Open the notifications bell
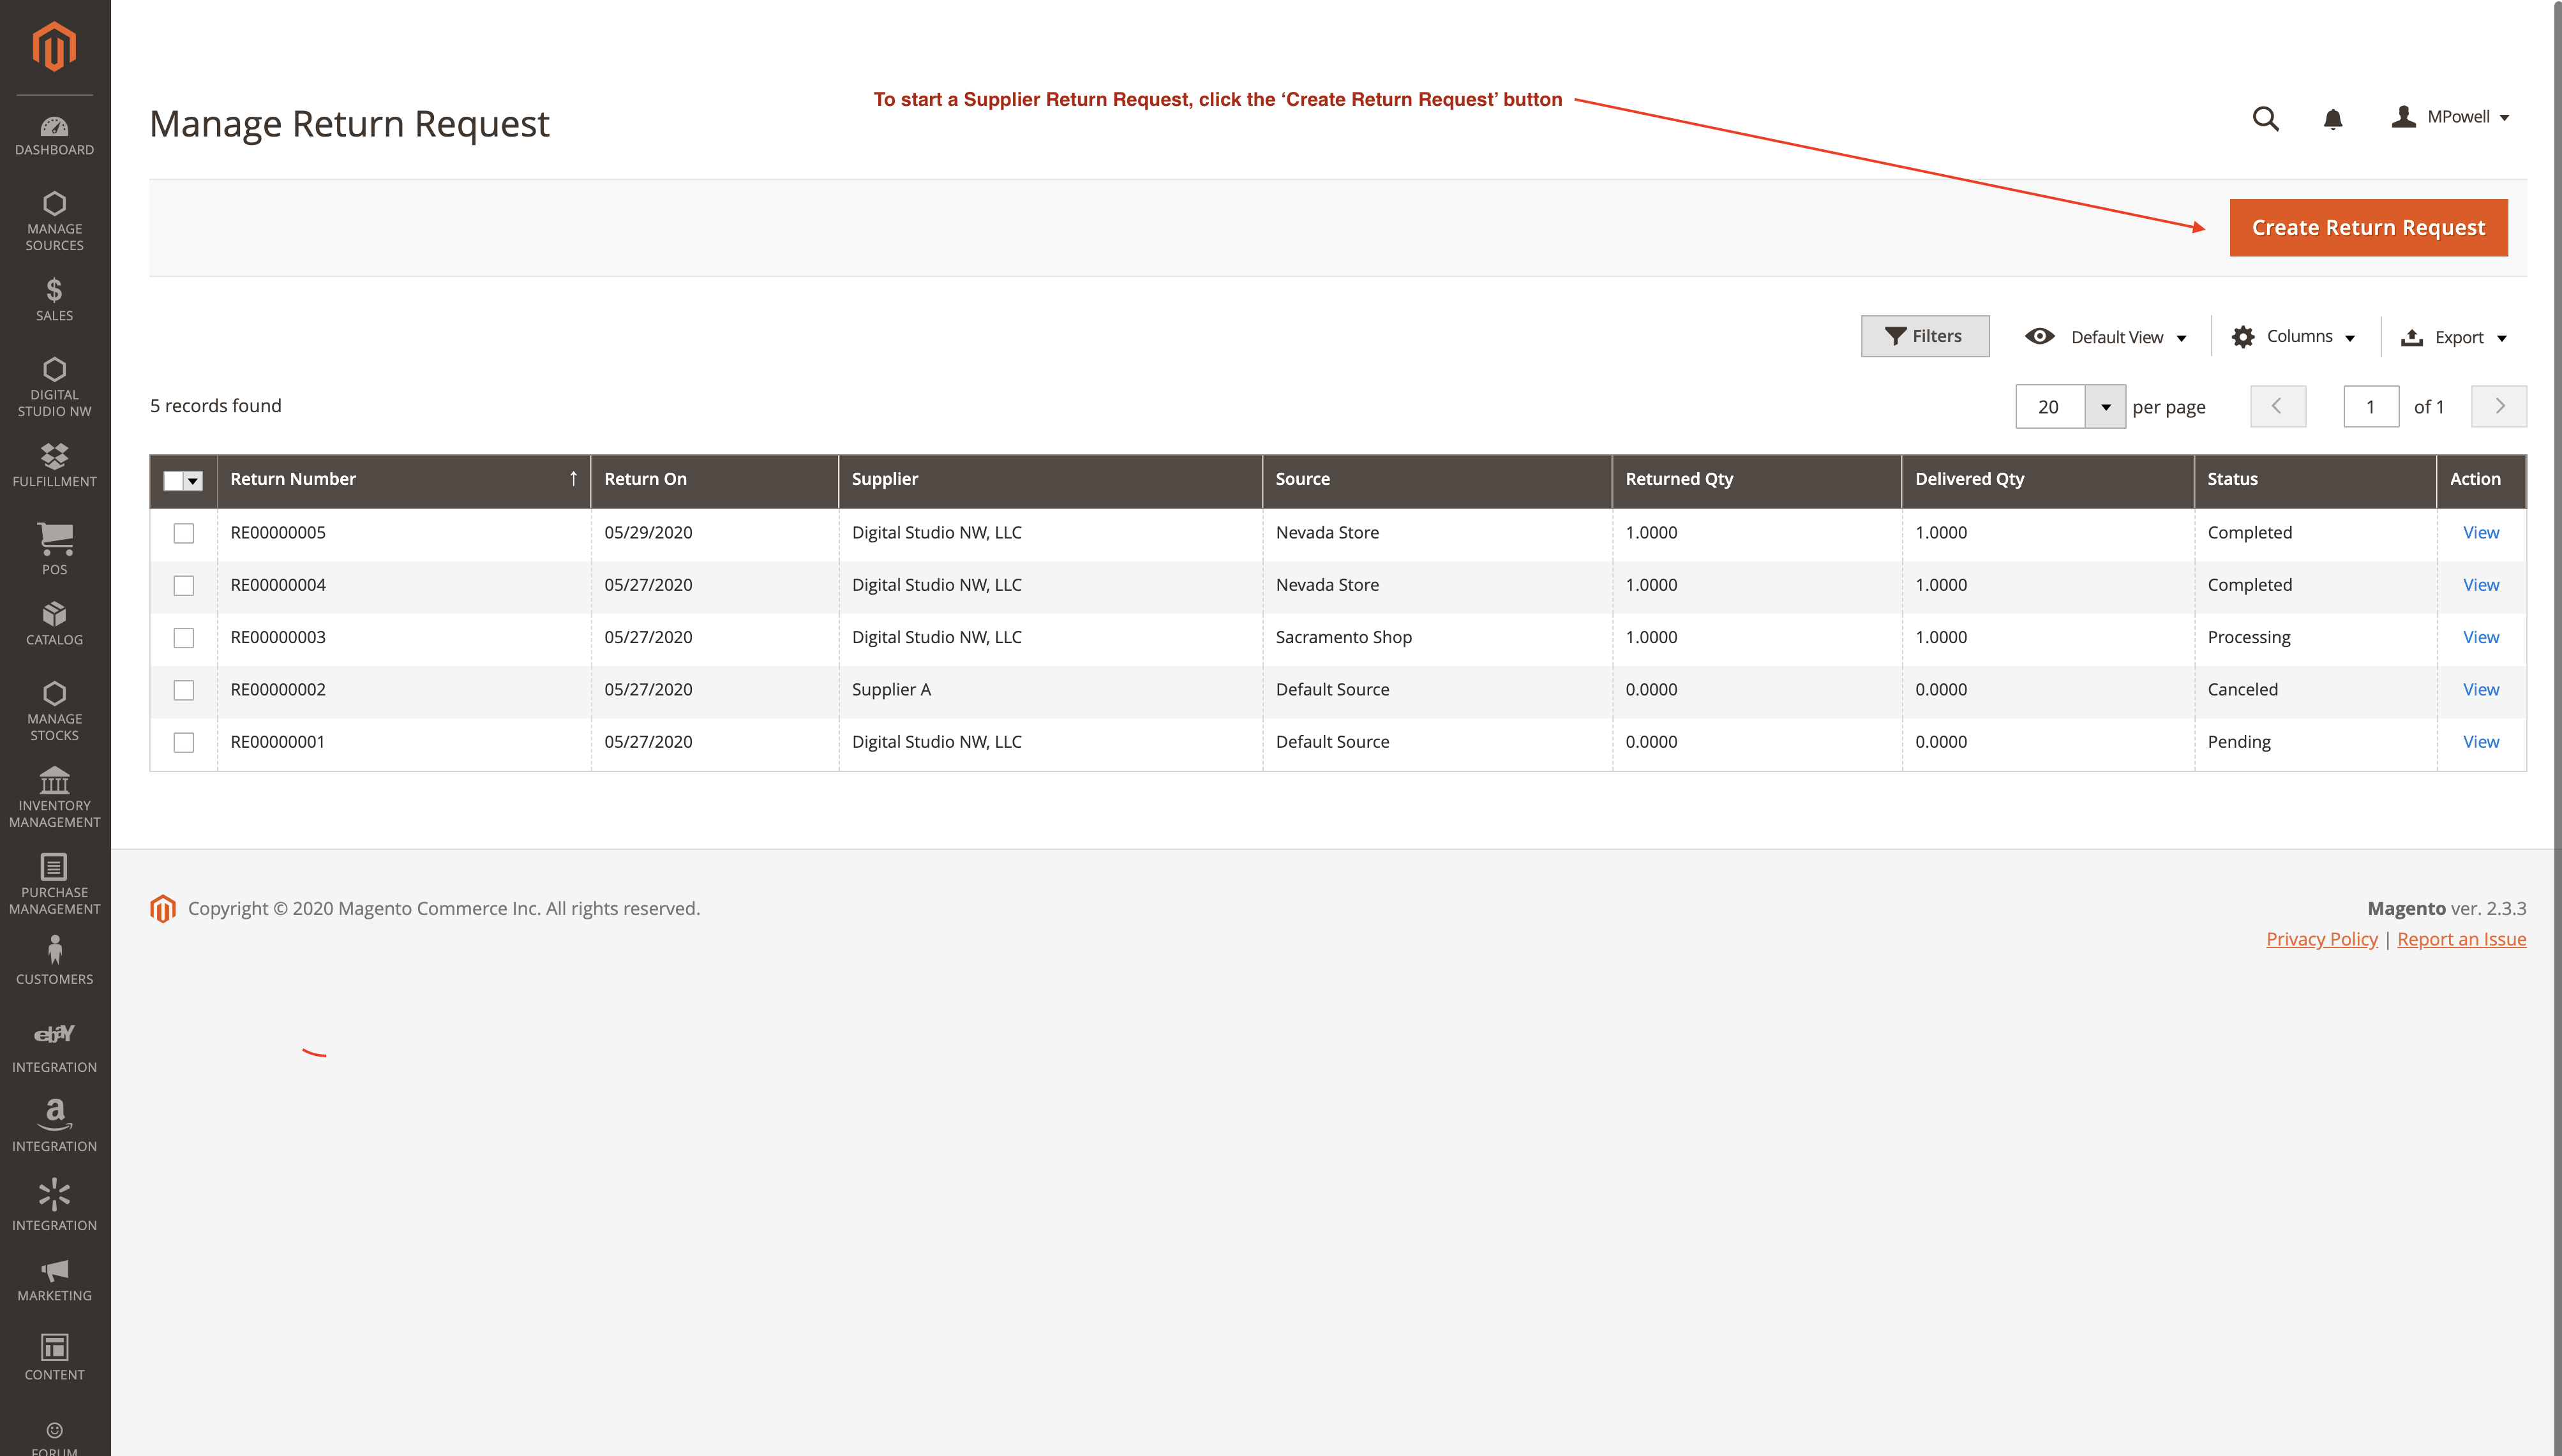 pyautogui.click(x=2332, y=119)
